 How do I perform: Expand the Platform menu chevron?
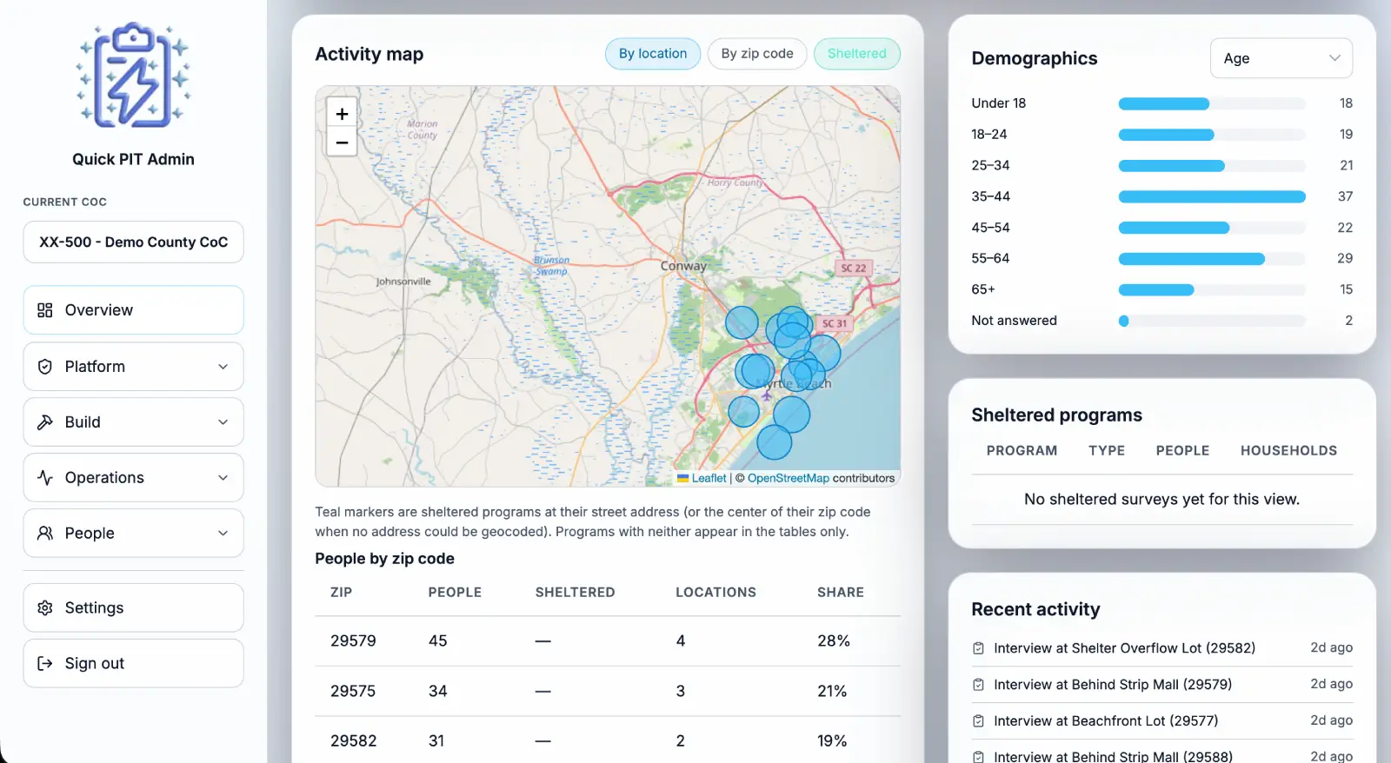coord(223,367)
